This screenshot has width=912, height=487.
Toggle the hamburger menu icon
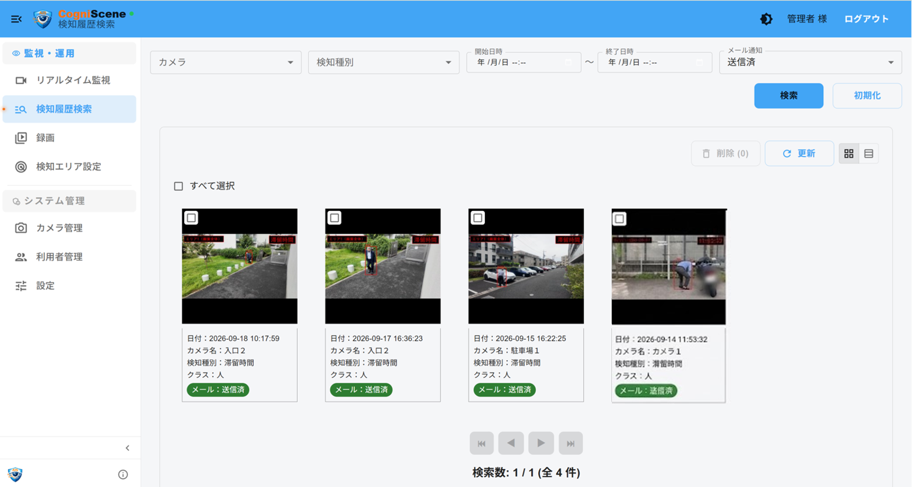tap(16, 19)
